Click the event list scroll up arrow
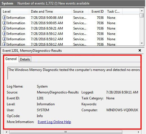This screenshot has height=134, width=146. pos(142,11)
